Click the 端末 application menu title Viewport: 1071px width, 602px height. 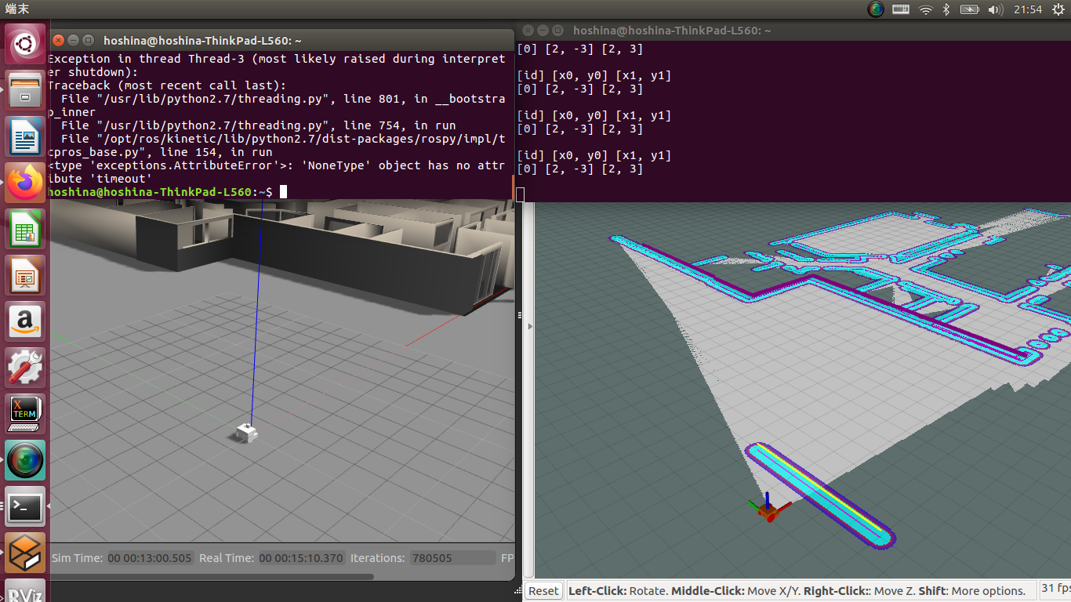[17, 9]
